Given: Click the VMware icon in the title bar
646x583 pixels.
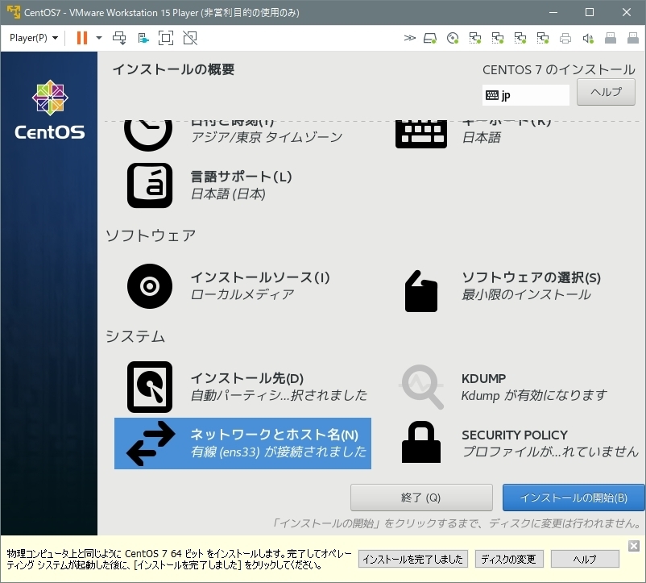Looking at the screenshot, I should (x=14, y=12).
